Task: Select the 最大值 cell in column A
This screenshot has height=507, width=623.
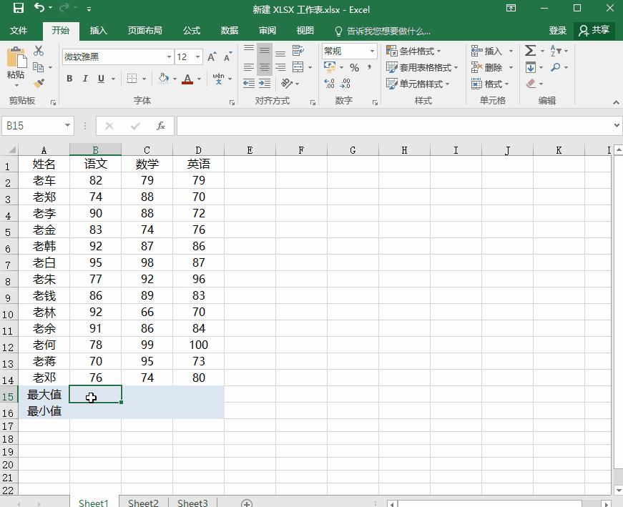Action: (44, 394)
